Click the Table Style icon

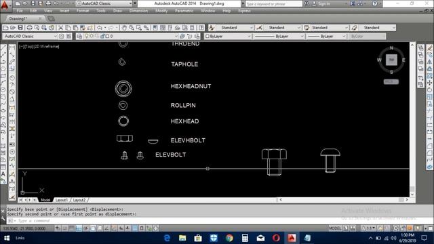point(307,28)
